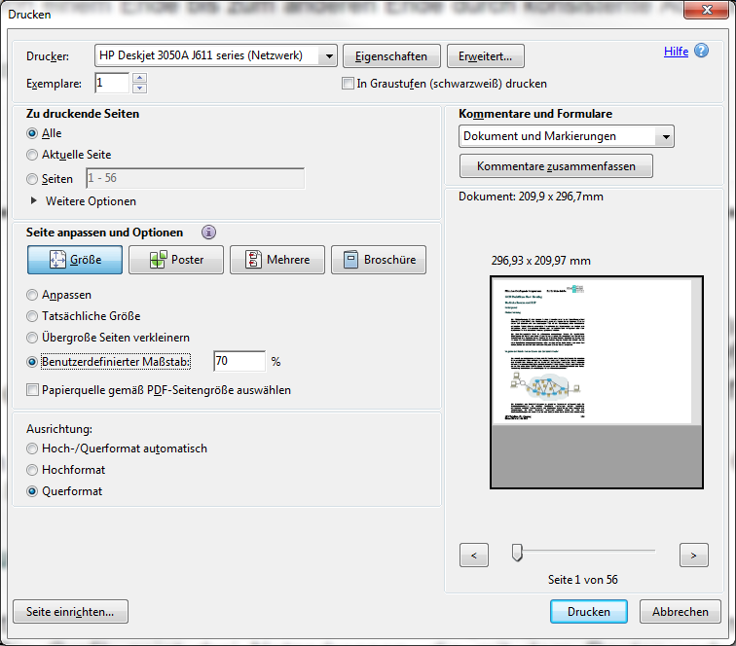The height and width of the screenshot is (646, 736).
Task: Select the Hochformat orientation radio button
Action: click(33, 470)
